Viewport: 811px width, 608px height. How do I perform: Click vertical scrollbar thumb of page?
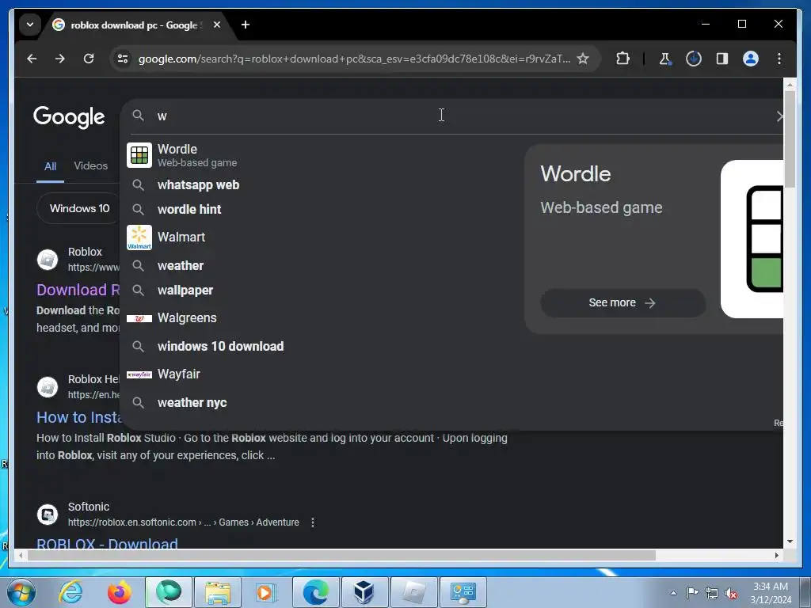click(x=790, y=139)
